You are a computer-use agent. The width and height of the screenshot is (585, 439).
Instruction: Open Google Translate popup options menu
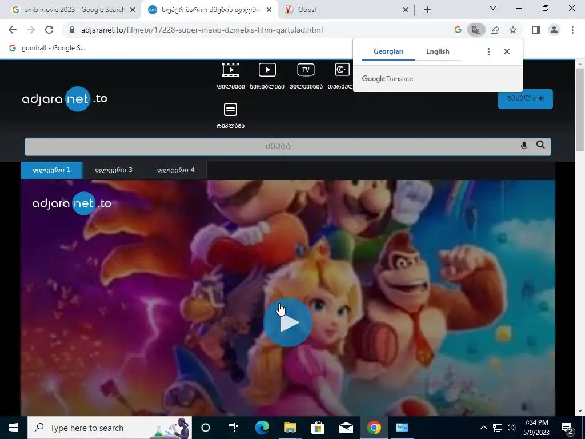488,51
